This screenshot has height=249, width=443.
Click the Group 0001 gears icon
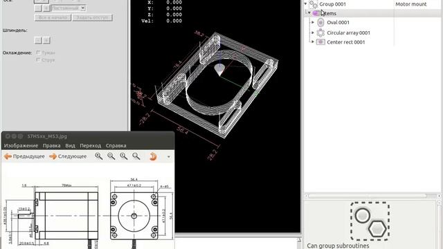(x=314, y=4)
